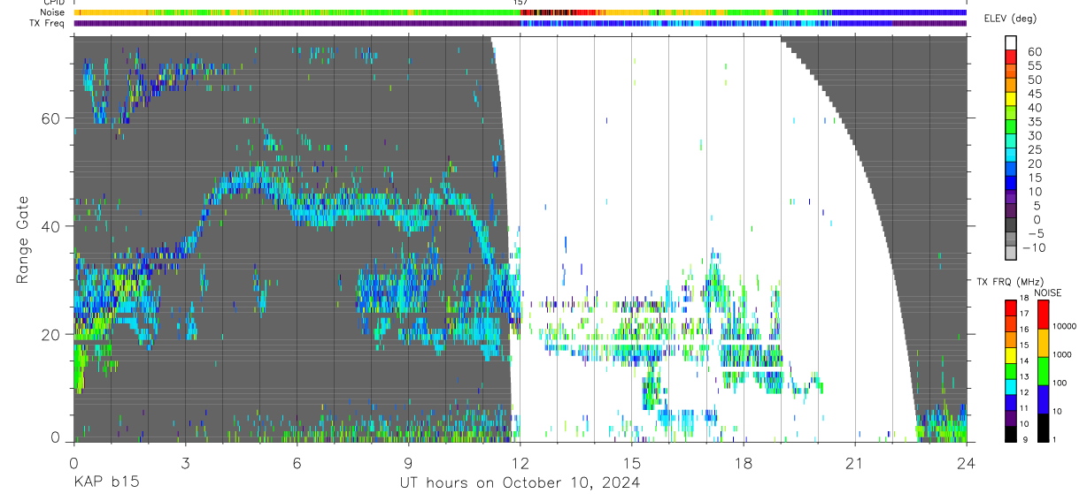Click the 20 tick label on Range Gate axis
Viewport: 1087px width, 501px height.
[x=50, y=334]
